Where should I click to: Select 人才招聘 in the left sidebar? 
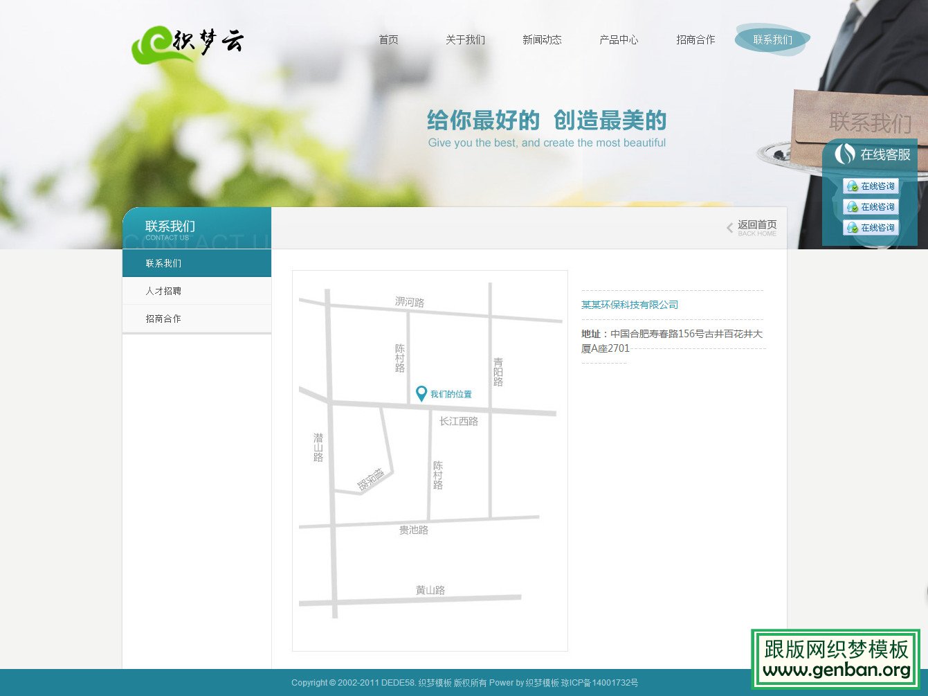[x=163, y=290]
